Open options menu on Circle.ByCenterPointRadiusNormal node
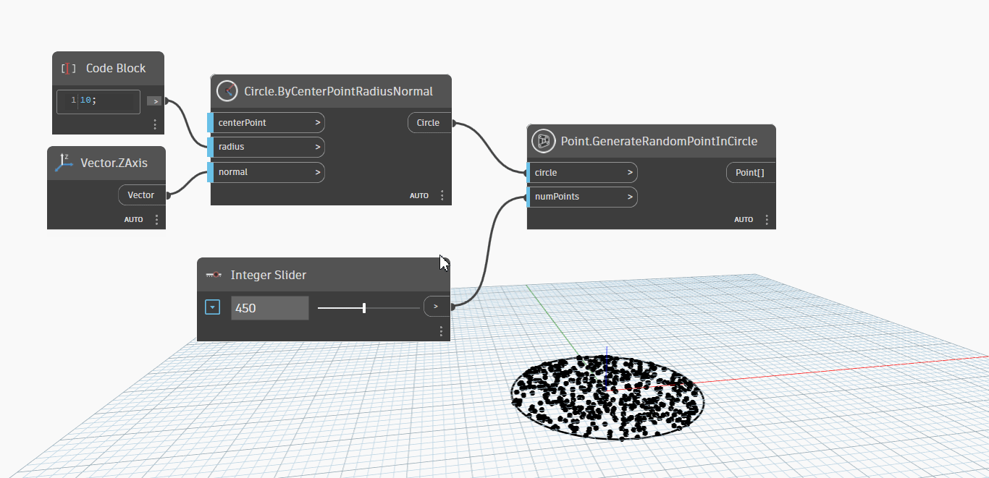The width and height of the screenshot is (989, 478). (442, 195)
